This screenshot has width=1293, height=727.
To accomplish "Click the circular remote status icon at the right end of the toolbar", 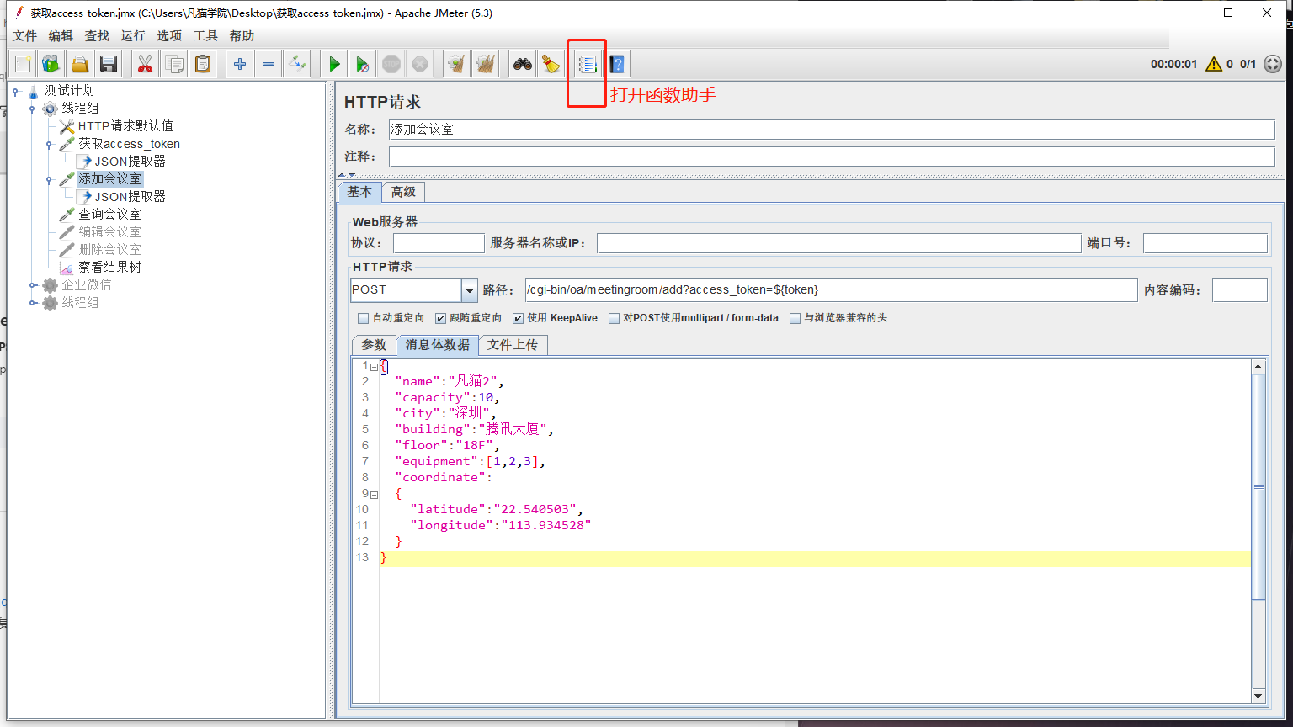I will click(1273, 64).
